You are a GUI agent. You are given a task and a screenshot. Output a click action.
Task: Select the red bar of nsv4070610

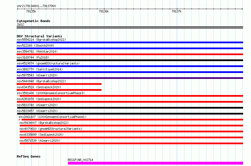coord(131,132)
